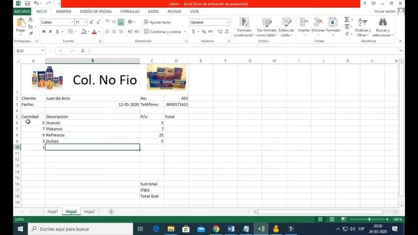Click the Autosuma sigma icon
The image size is (418, 235).
pyautogui.click(x=347, y=20)
